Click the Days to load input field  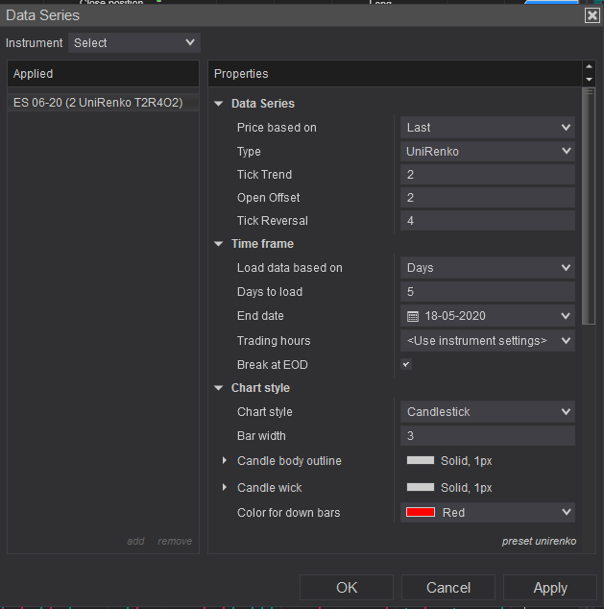(x=487, y=292)
